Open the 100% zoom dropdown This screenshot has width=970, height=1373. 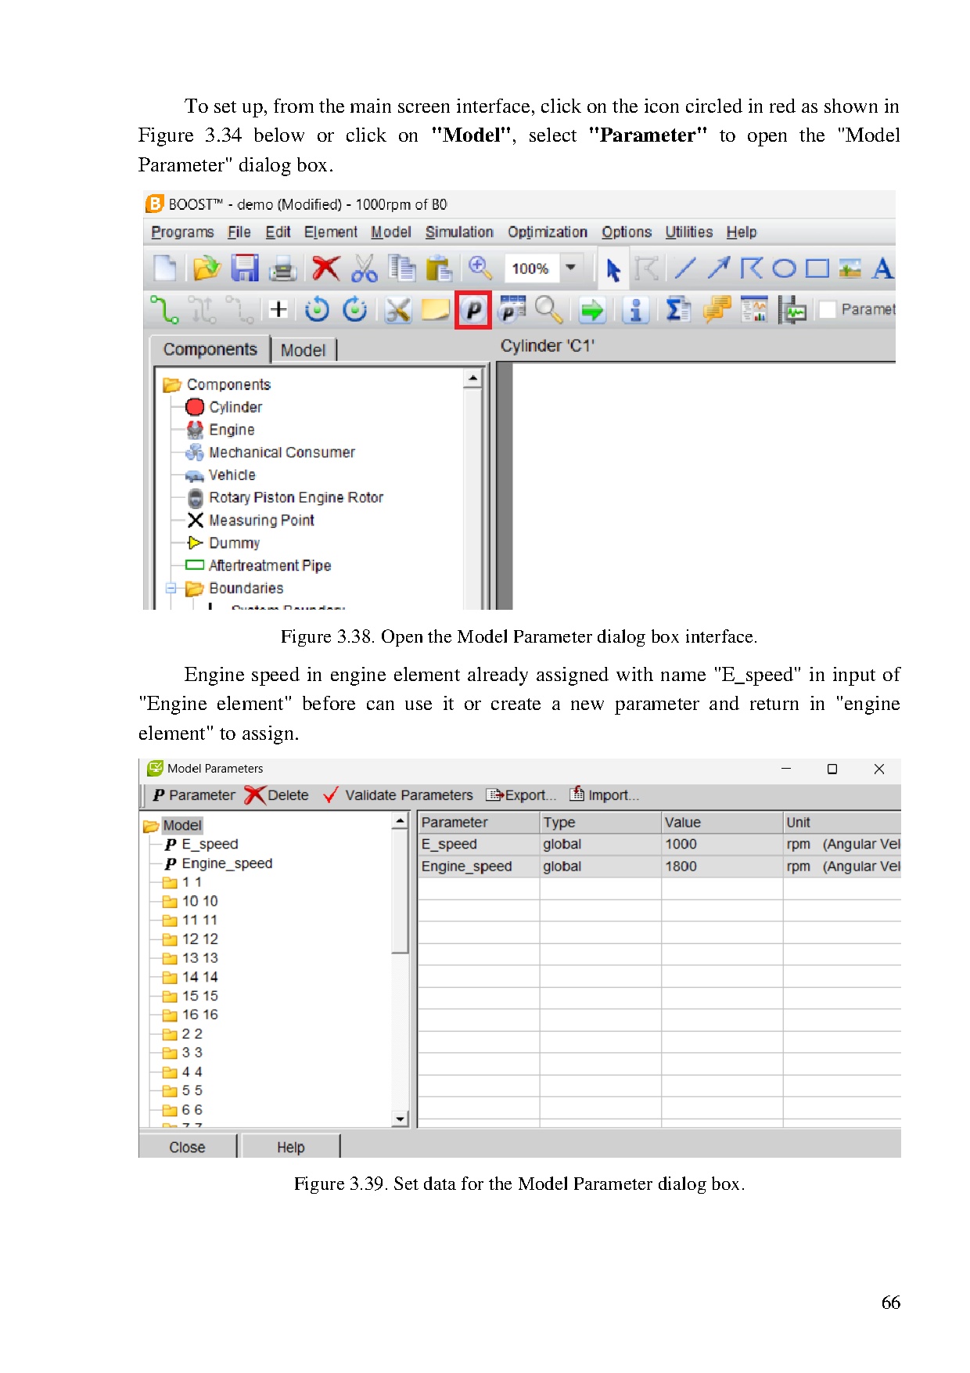point(571,268)
